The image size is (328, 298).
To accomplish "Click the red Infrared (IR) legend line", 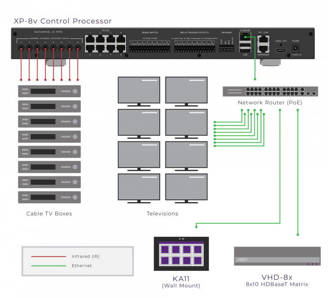I will click(48, 256).
